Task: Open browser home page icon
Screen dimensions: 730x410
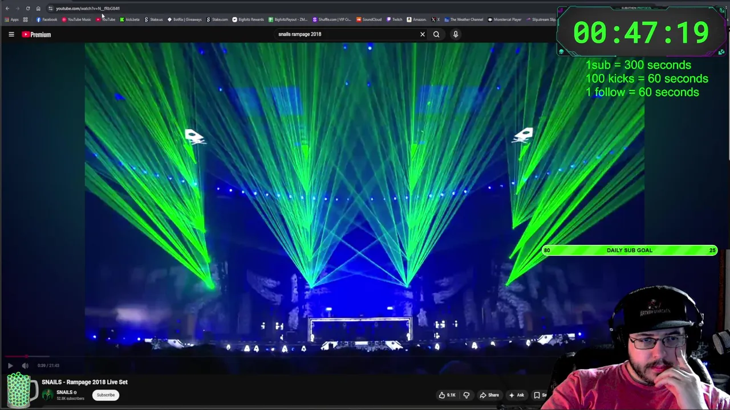Action: pos(38,9)
